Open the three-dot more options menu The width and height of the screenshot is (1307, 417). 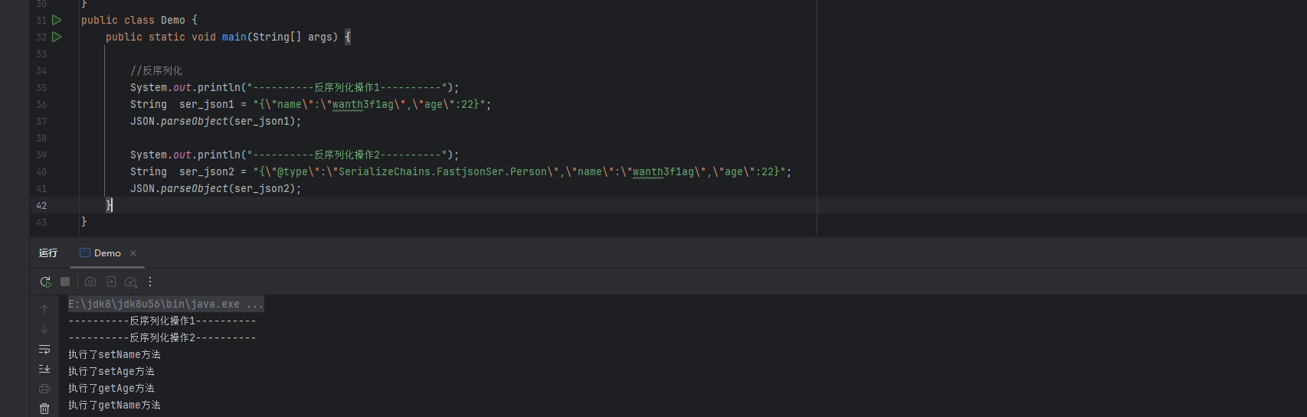[150, 282]
